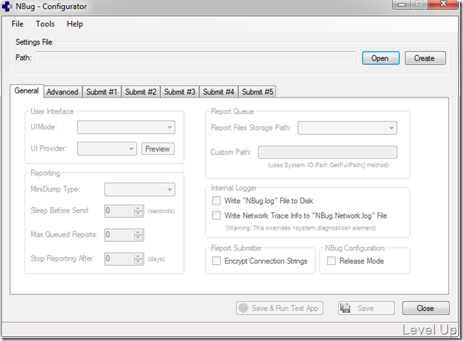Toggle the Release Mode checkbox
Viewport: 463px width, 341px height.
click(331, 261)
